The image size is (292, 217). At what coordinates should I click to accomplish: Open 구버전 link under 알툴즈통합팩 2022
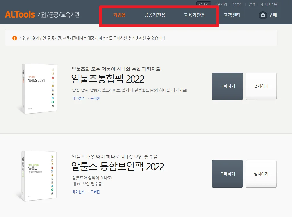click(95, 98)
